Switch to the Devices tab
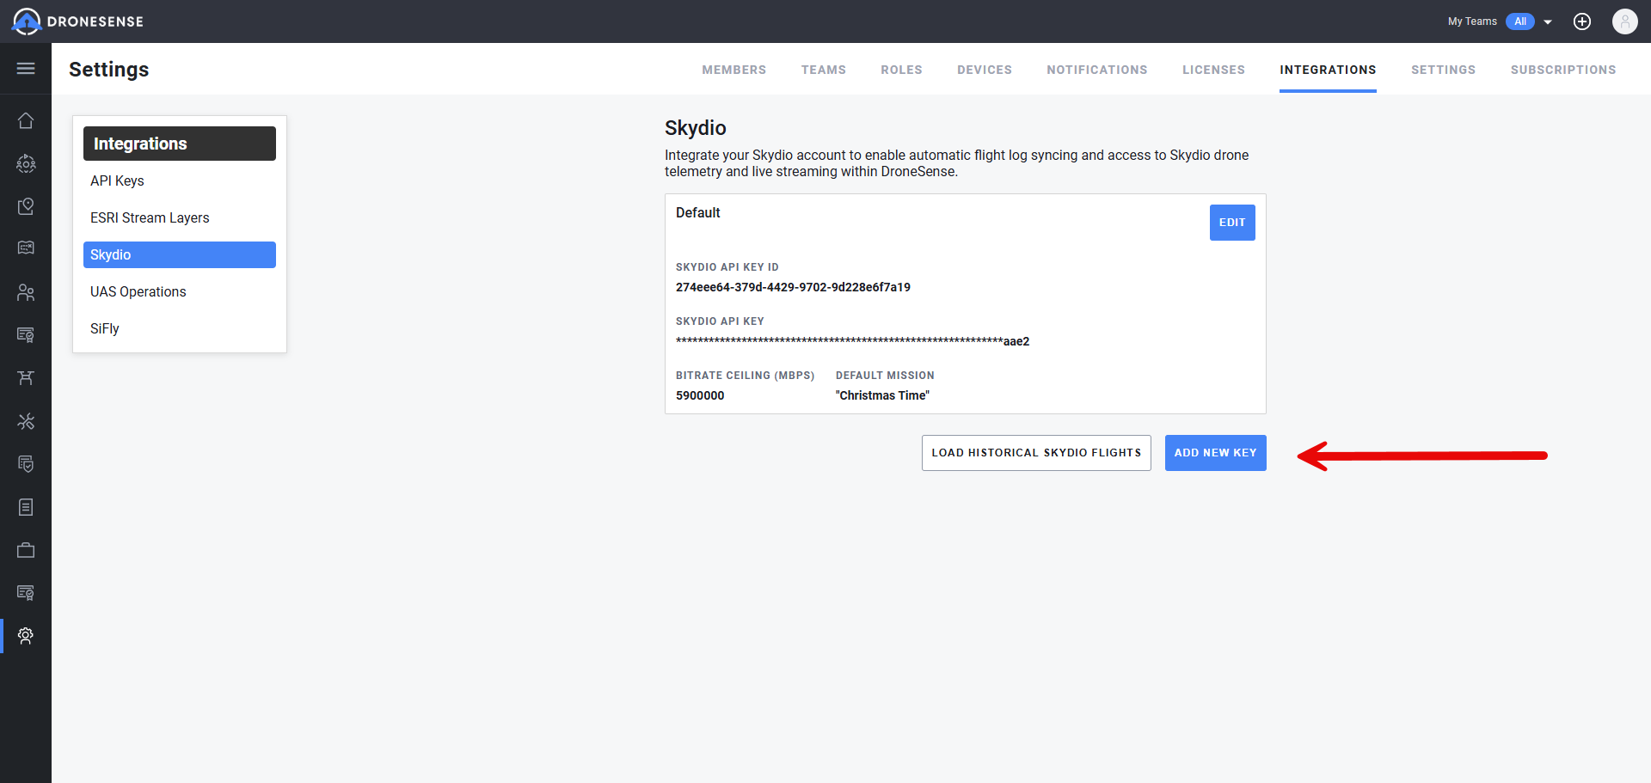This screenshot has height=783, width=1651. (x=985, y=70)
